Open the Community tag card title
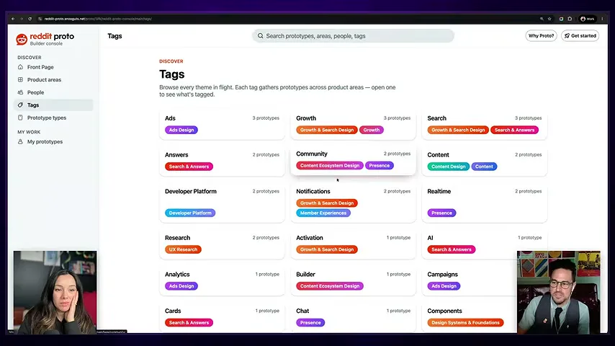 (x=311, y=154)
